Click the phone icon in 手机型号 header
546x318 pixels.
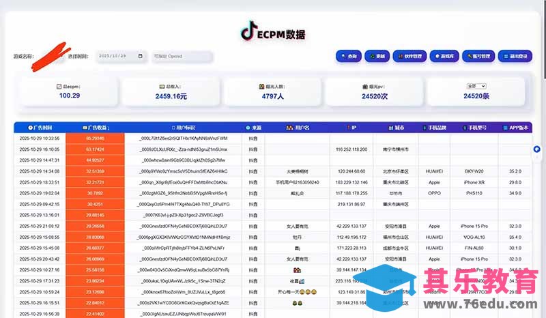click(x=465, y=128)
